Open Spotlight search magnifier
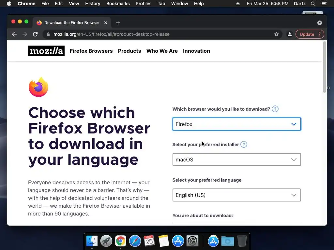Image resolution: width=334 pixels, height=250 pixels. (313, 4)
